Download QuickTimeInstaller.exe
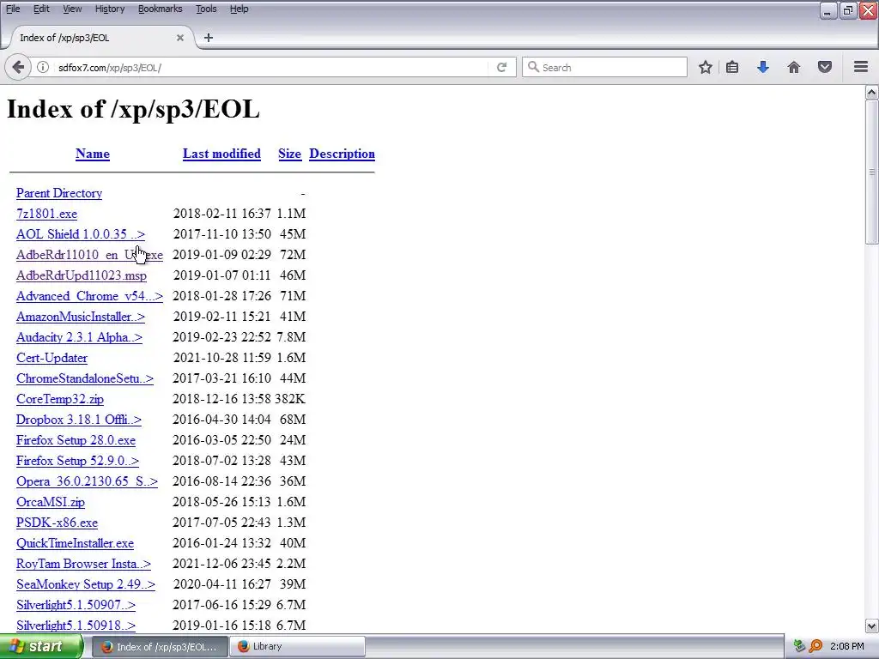 (75, 543)
